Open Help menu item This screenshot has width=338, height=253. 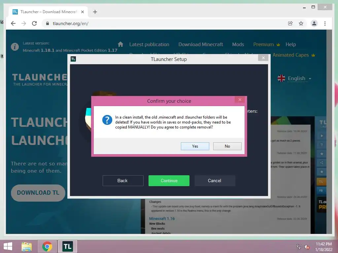(290, 44)
